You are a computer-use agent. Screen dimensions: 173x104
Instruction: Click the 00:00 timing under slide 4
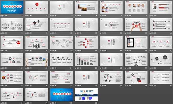point(79,16)
